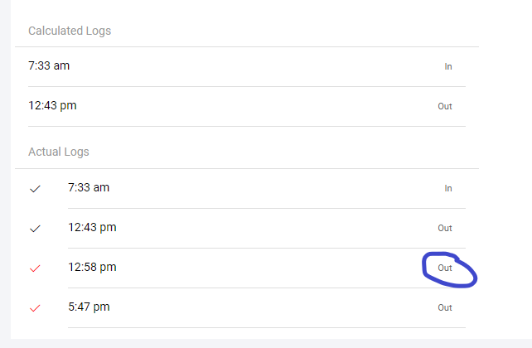Select the 12:43 pm time under Actual Logs
This screenshot has width=532, height=348.
(x=92, y=227)
